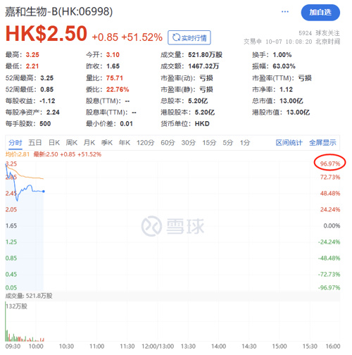Click the latest price dot on chart
This screenshot has height=355, width=352.
44,192
